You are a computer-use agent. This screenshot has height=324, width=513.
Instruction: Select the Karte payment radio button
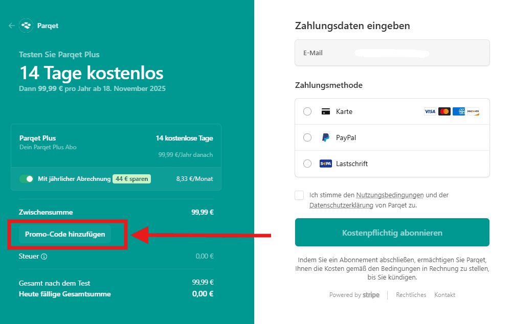pyautogui.click(x=307, y=111)
